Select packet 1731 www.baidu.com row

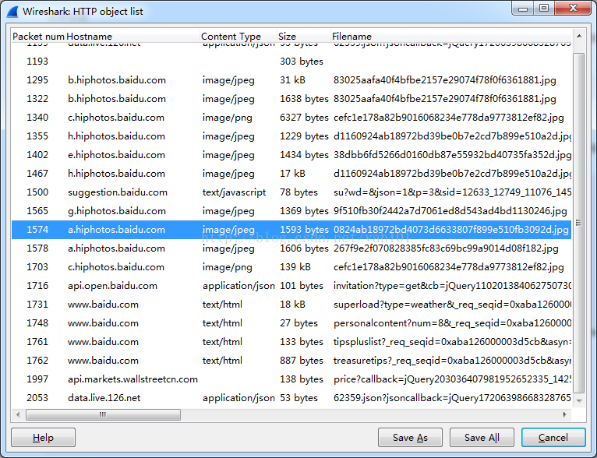pyautogui.click(x=291, y=305)
